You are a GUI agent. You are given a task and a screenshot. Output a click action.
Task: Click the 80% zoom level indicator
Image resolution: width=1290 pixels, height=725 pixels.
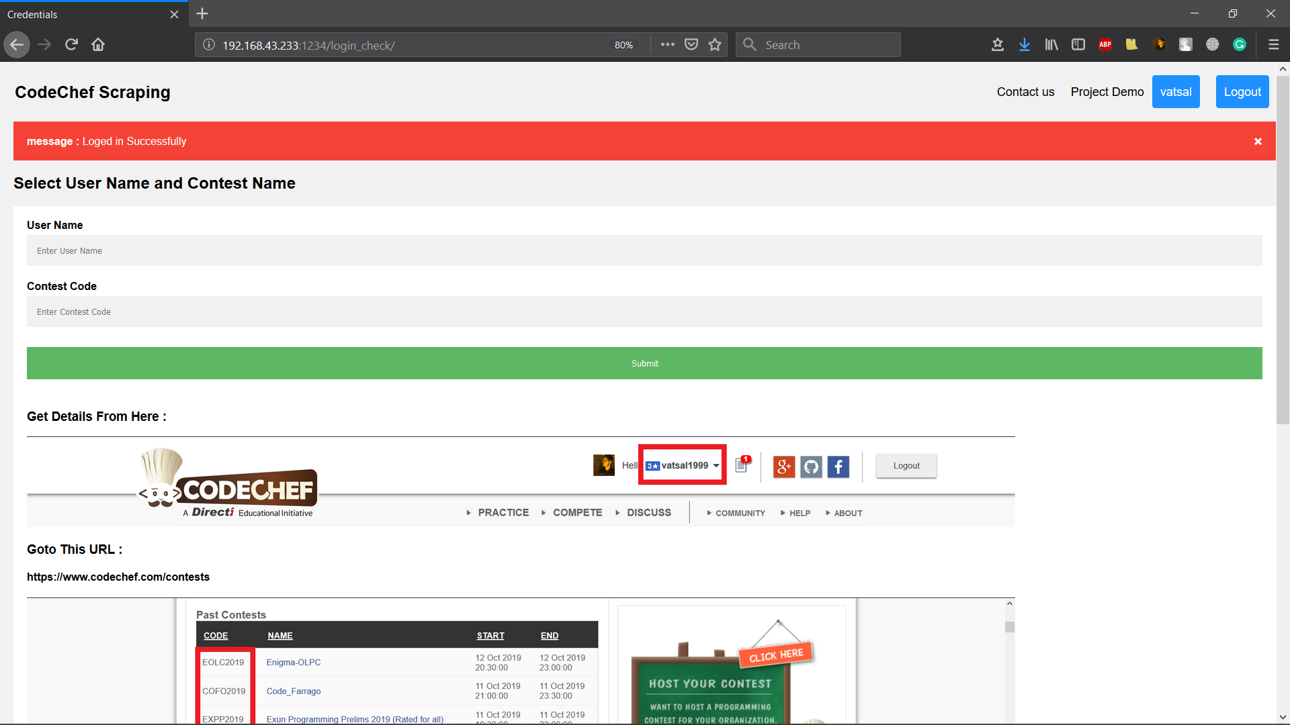pos(623,45)
